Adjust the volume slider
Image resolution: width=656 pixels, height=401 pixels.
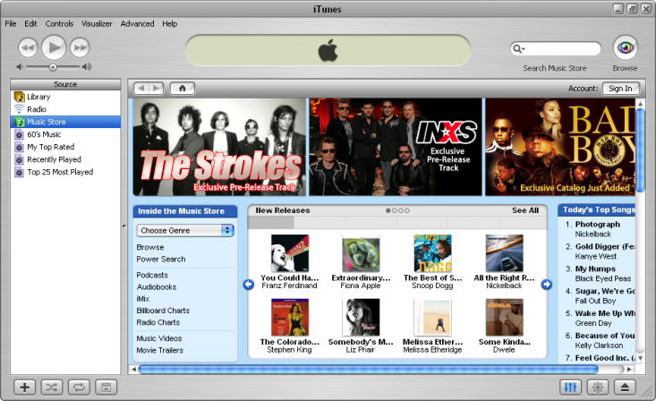coord(53,67)
